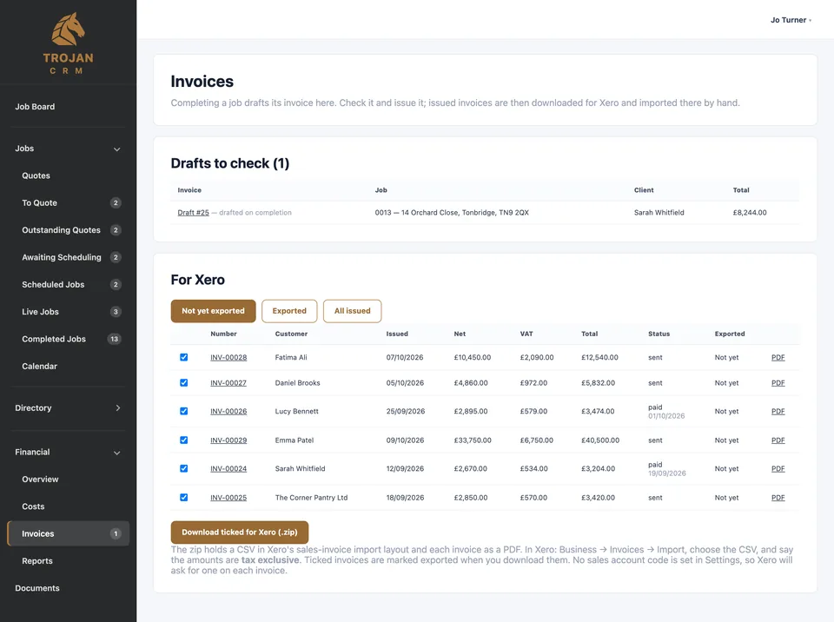Open the Jo Turner user menu
Screen dimensions: 834x622
pyautogui.click(x=791, y=20)
